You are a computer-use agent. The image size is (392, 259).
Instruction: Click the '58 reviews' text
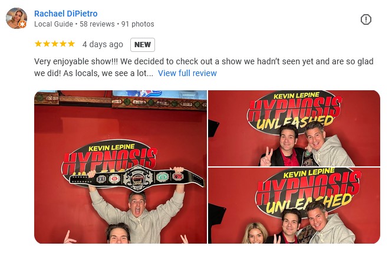click(97, 24)
